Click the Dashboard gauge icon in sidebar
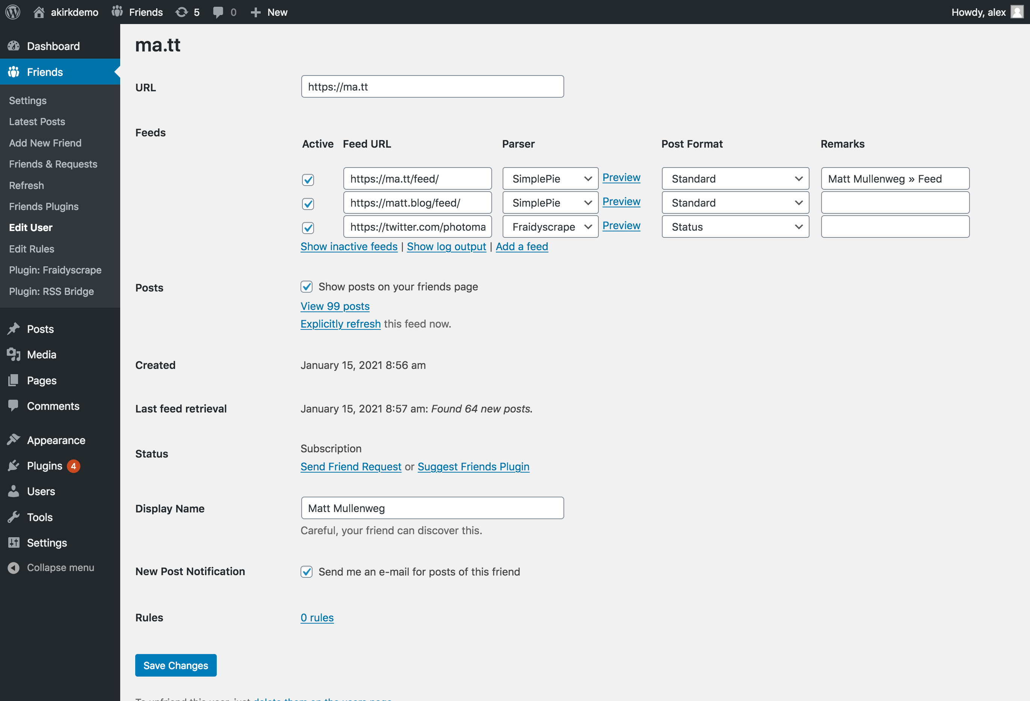 (x=14, y=46)
